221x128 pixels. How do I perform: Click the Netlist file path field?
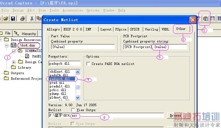click(x=106, y=115)
